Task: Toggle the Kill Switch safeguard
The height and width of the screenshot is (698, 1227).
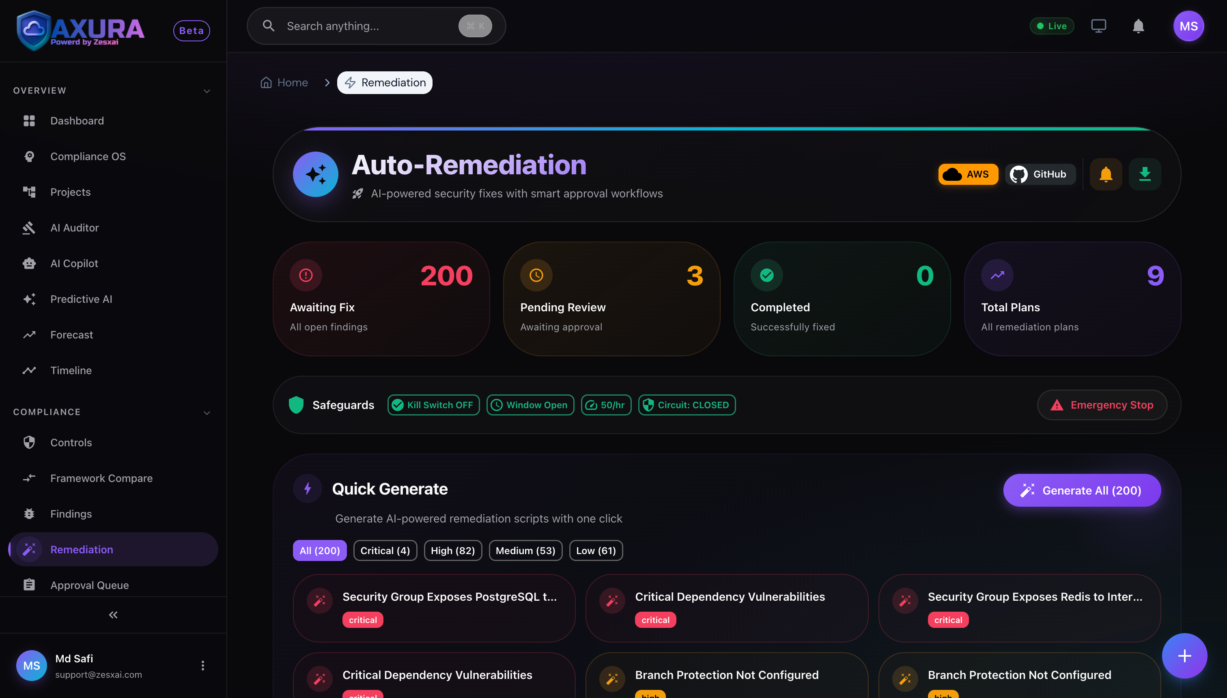Action: tap(433, 405)
